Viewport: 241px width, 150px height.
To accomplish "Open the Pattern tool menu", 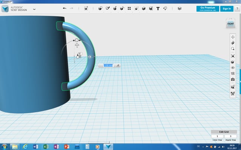I will click(129, 8).
